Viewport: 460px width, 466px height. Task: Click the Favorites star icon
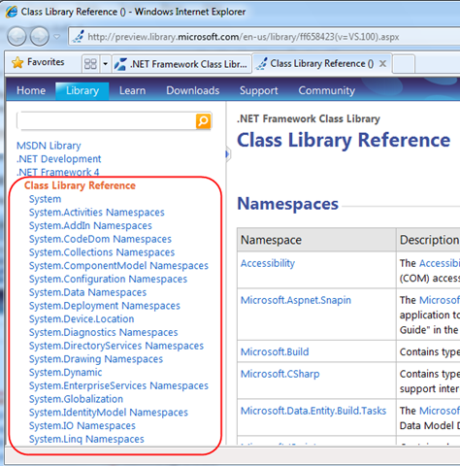[x=17, y=62]
